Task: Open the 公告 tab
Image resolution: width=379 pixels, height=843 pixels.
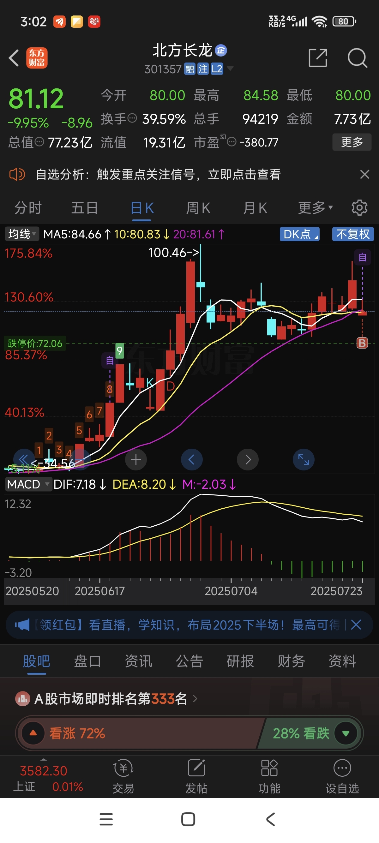Action: click(x=189, y=661)
